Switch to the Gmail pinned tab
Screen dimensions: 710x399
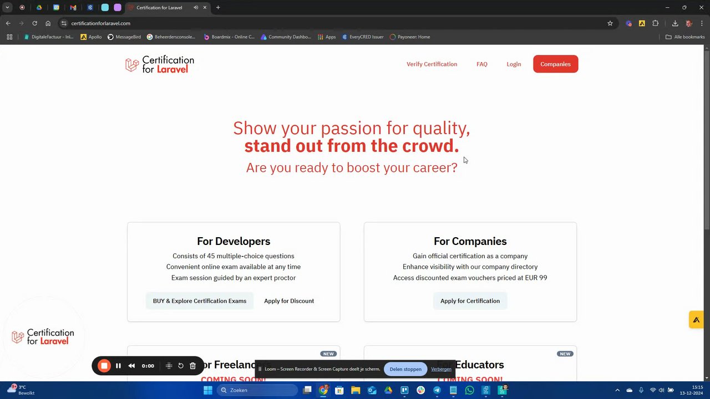[x=73, y=8]
